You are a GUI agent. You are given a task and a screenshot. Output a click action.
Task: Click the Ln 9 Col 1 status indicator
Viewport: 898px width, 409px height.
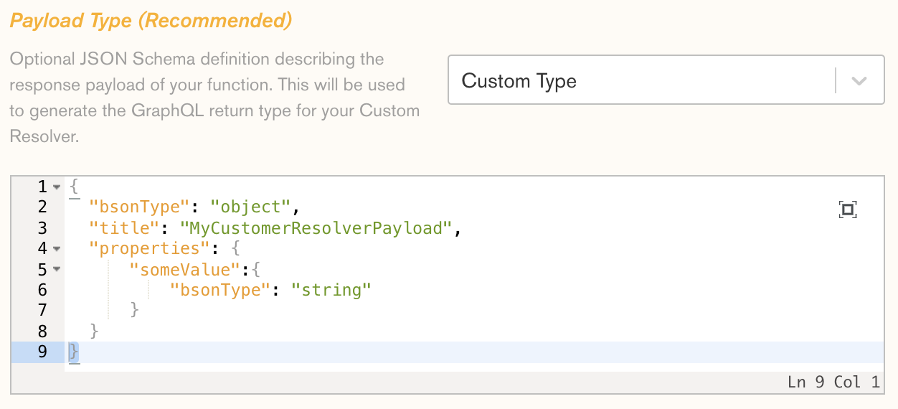coord(833,382)
